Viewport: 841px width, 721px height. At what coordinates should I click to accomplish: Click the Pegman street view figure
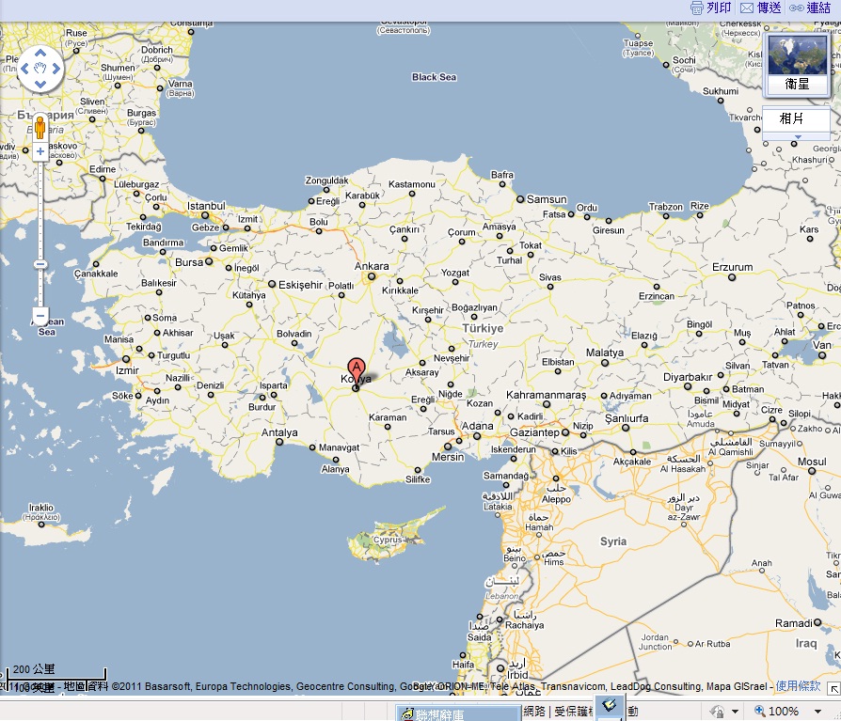40,128
